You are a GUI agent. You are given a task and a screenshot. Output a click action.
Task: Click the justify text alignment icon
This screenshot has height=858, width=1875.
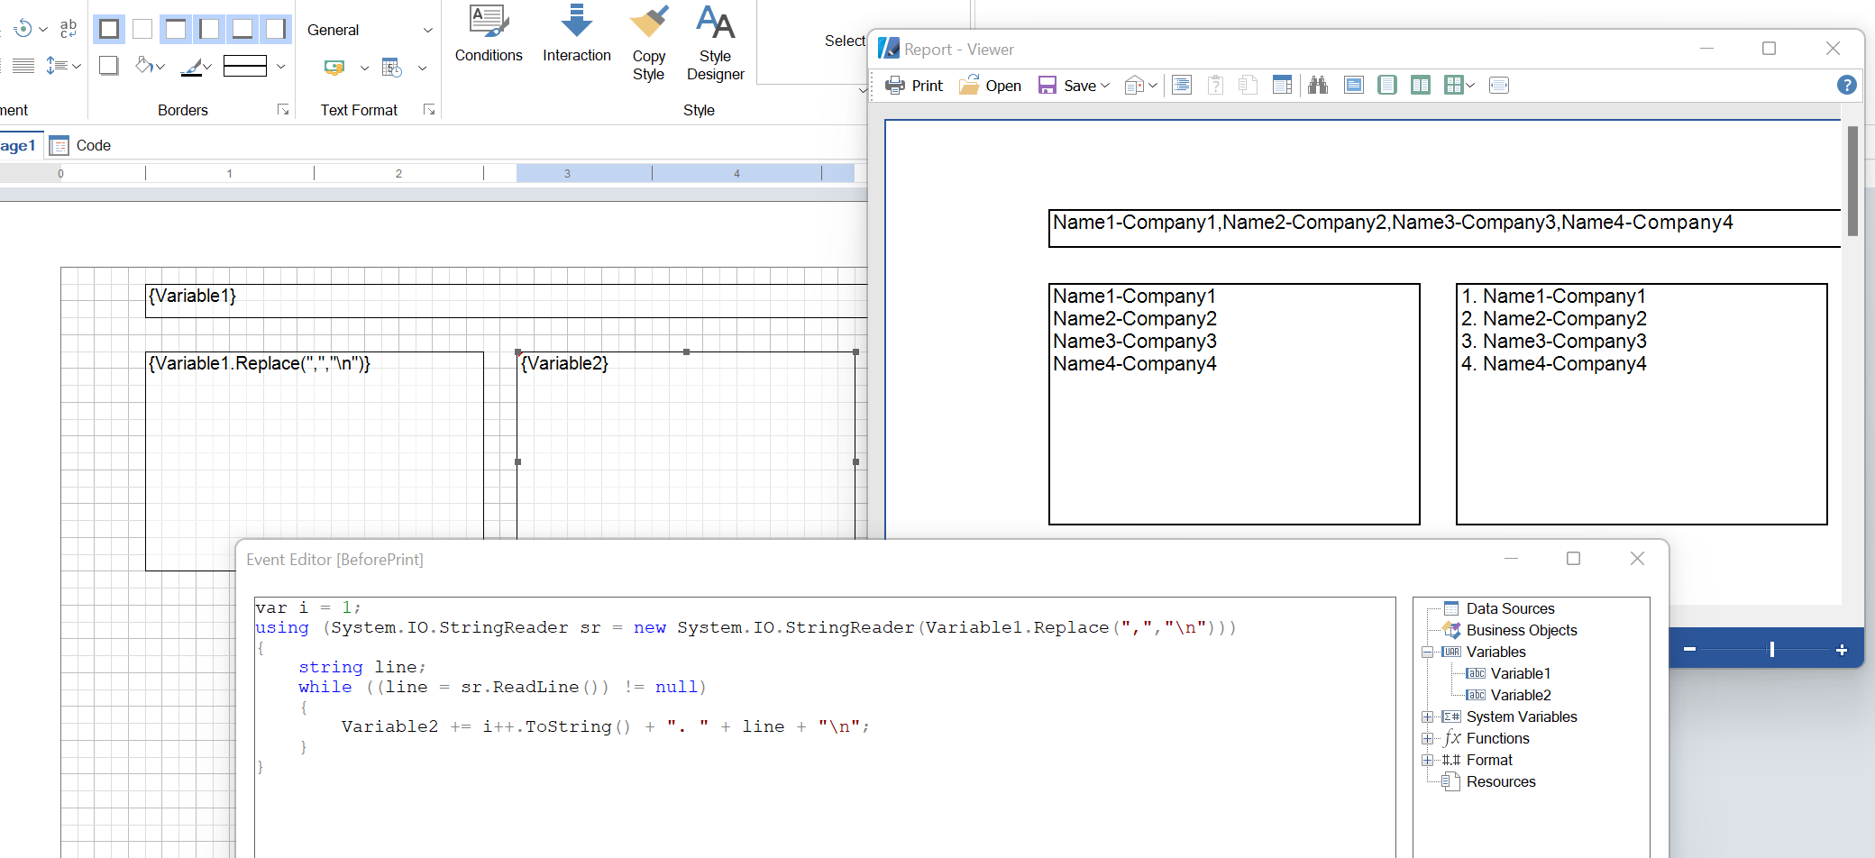[x=23, y=66]
